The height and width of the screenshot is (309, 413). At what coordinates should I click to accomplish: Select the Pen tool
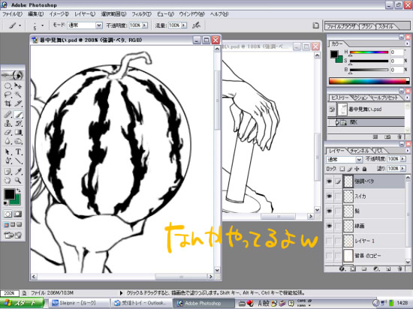pos(8,160)
